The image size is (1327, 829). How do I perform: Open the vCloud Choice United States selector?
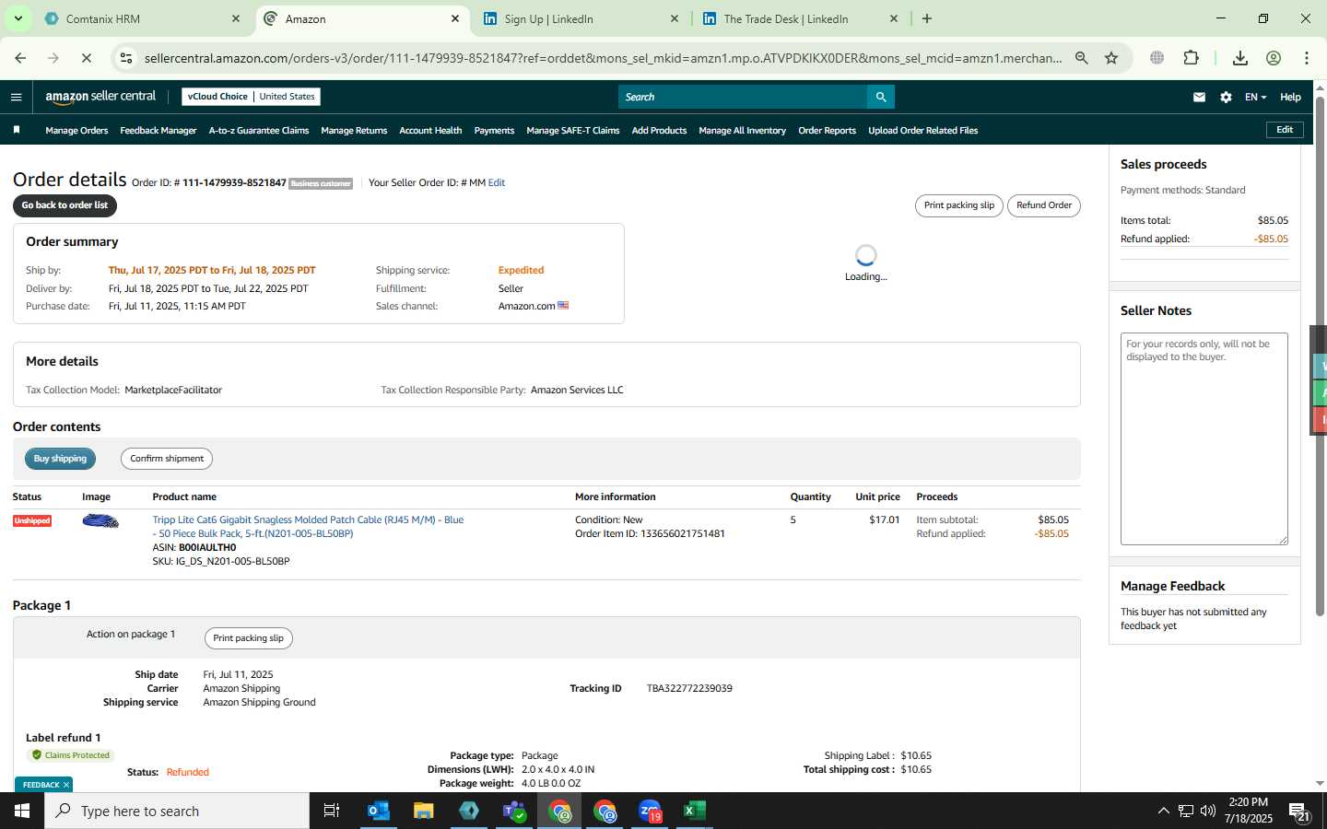pyautogui.click(x=251, y=97)
